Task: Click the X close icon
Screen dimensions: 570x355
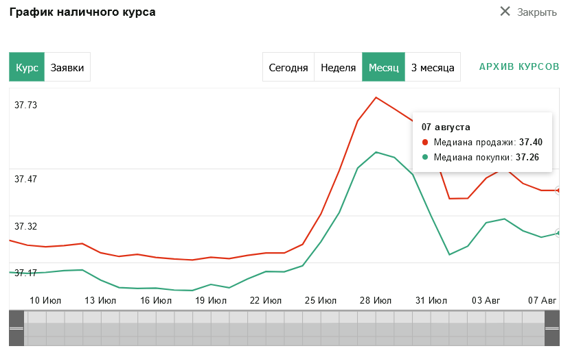Action: pos(505,12)
